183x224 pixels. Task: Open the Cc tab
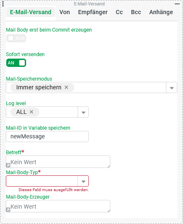pos(119,12)
